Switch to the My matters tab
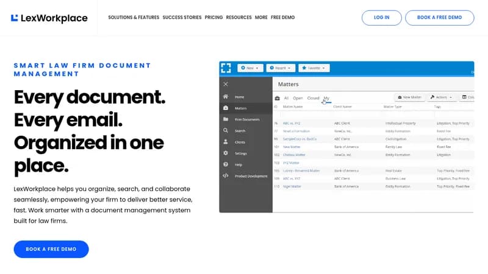 coord(326,98)
